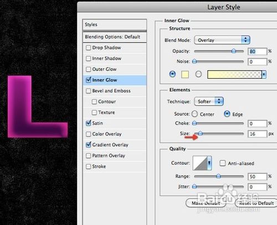Click the Noise slider handle
The height and width of the screenshot is (225, 277).
click(x=194, y=61)
